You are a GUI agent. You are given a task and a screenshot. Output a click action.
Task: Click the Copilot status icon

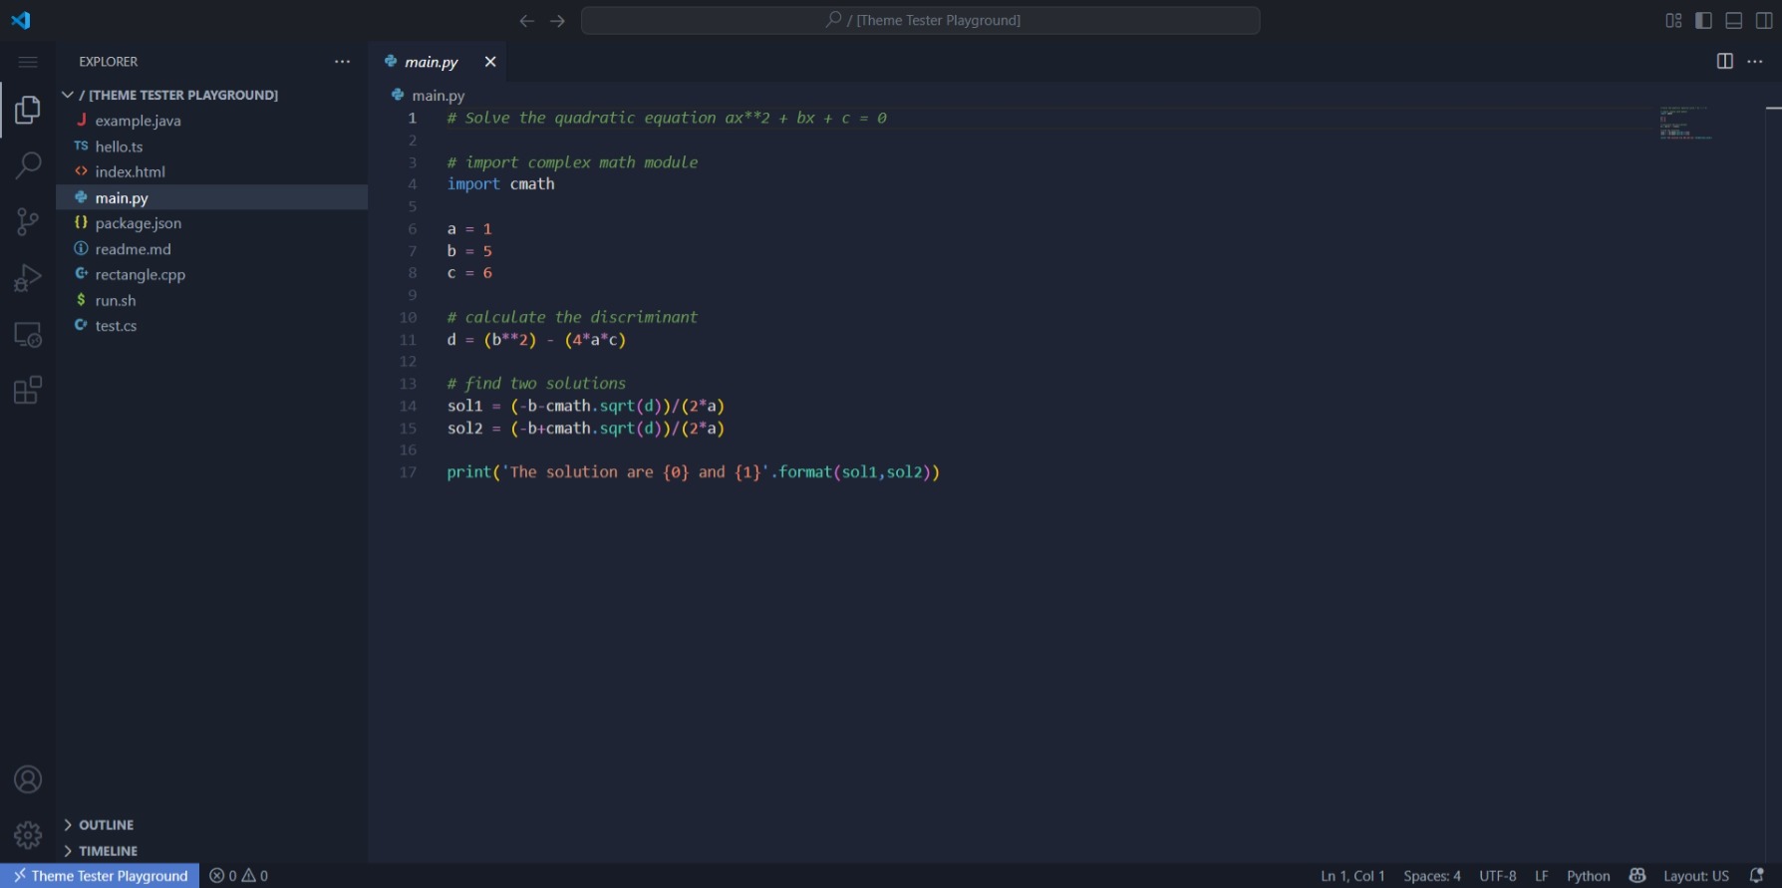click(1637, 876)
